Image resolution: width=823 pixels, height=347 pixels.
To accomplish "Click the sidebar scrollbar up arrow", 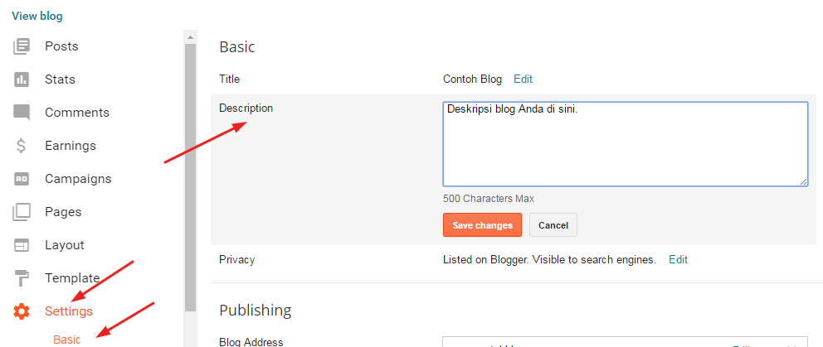I will 190,36.
